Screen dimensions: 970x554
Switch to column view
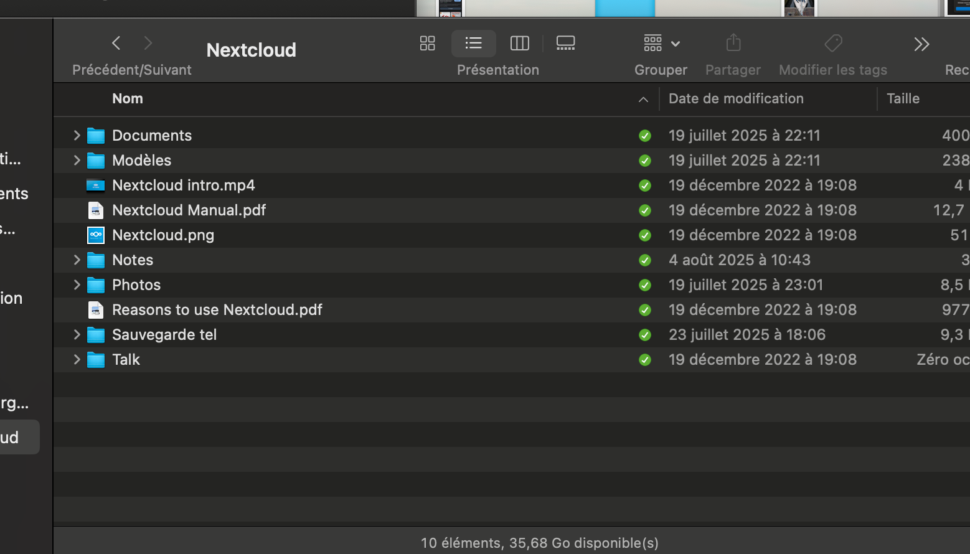coord(519,43)
